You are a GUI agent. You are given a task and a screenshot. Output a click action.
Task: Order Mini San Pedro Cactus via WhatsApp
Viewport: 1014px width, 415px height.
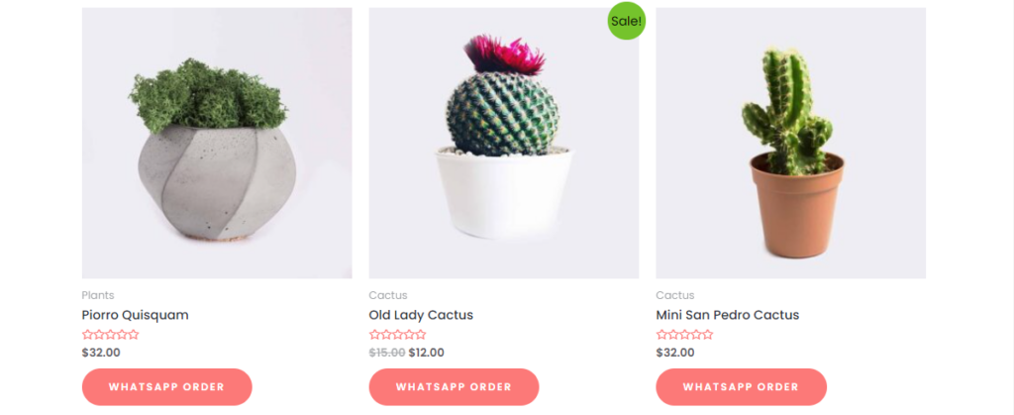pyautogui.click(x=741, y=386)
